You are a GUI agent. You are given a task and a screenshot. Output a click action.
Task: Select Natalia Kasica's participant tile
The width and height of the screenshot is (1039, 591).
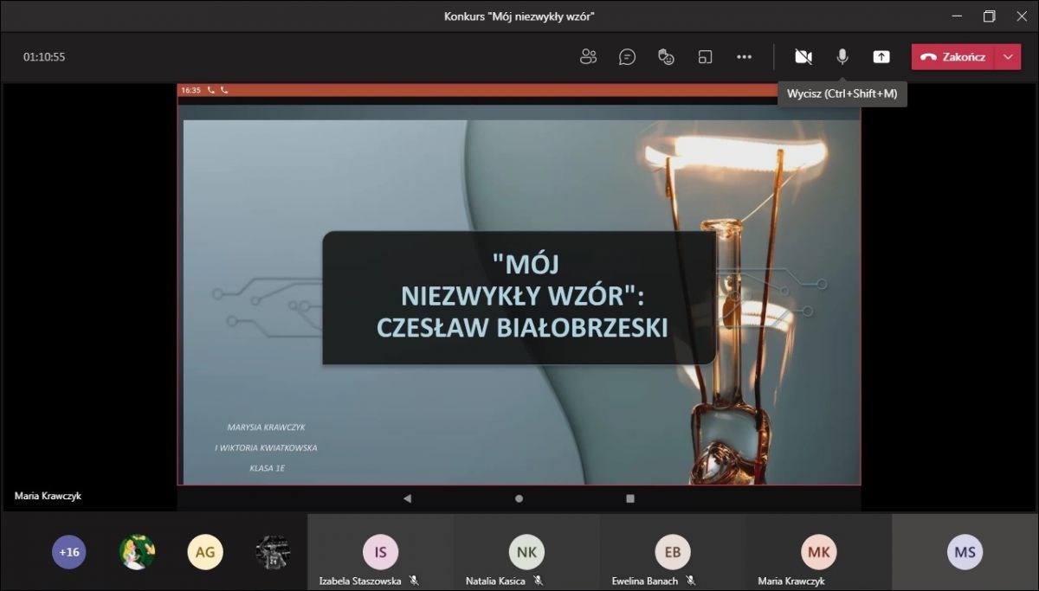tap(526, 552)
